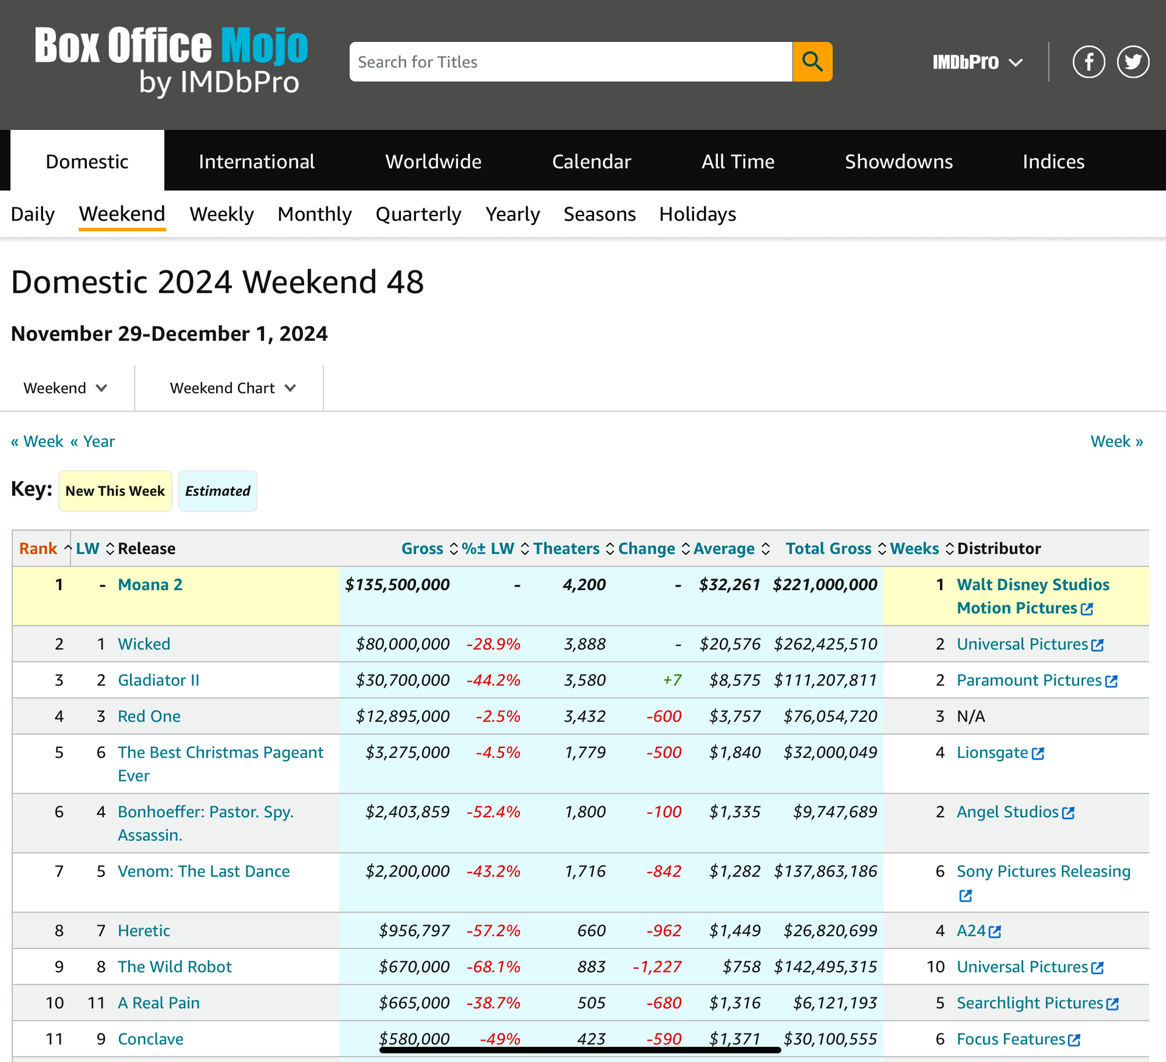Open the Twitter page icon

1133,62
